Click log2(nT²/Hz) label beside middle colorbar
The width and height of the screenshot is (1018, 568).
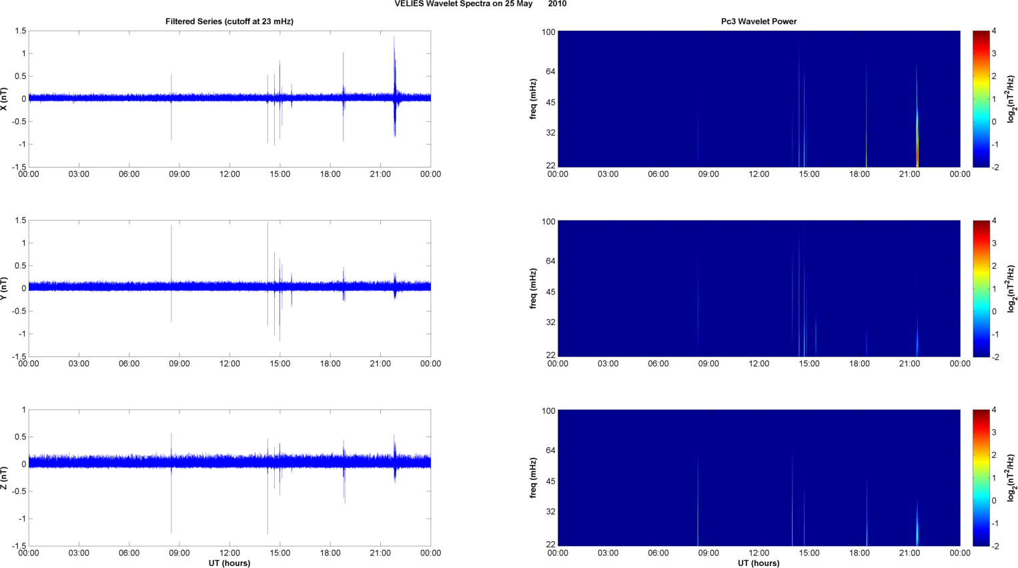[1011, 288]
